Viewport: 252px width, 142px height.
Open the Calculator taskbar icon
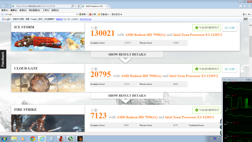pyautogui.click(x=52, y=138)
